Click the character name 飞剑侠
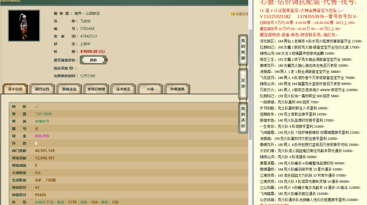This screenshot has height=205, width=367. [x=85, y=21]
